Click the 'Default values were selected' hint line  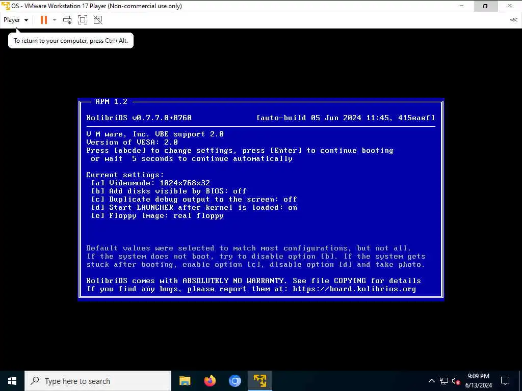coord(249,248)
